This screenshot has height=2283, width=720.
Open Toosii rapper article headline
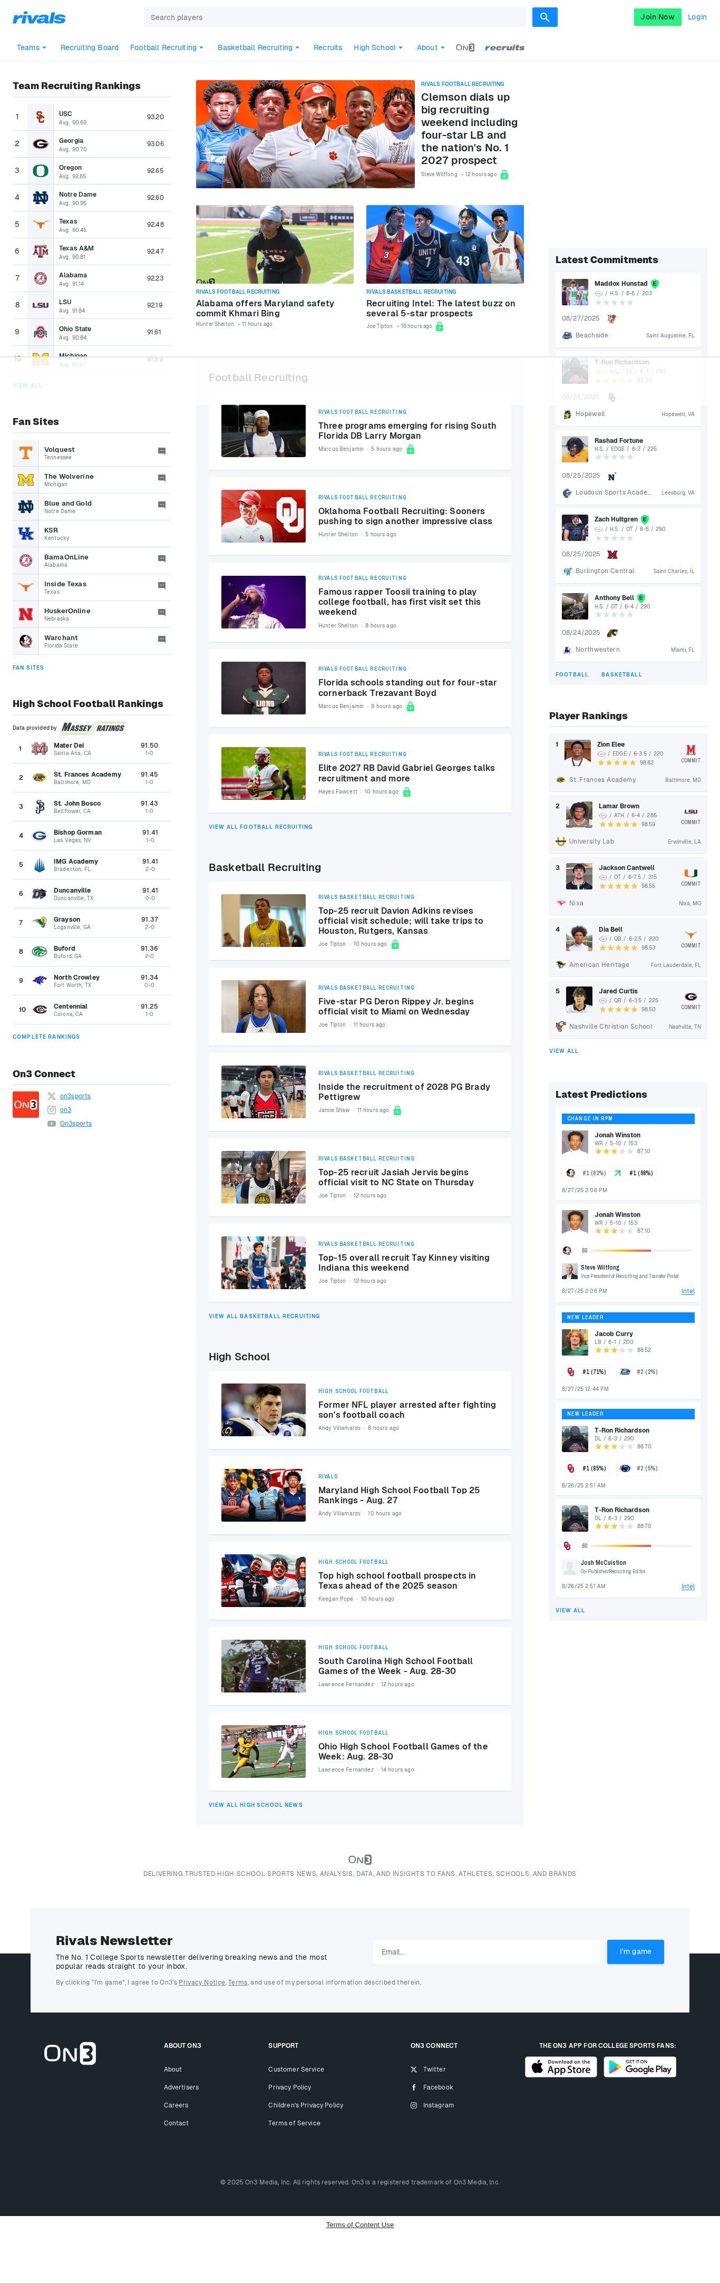pos(400,602)
